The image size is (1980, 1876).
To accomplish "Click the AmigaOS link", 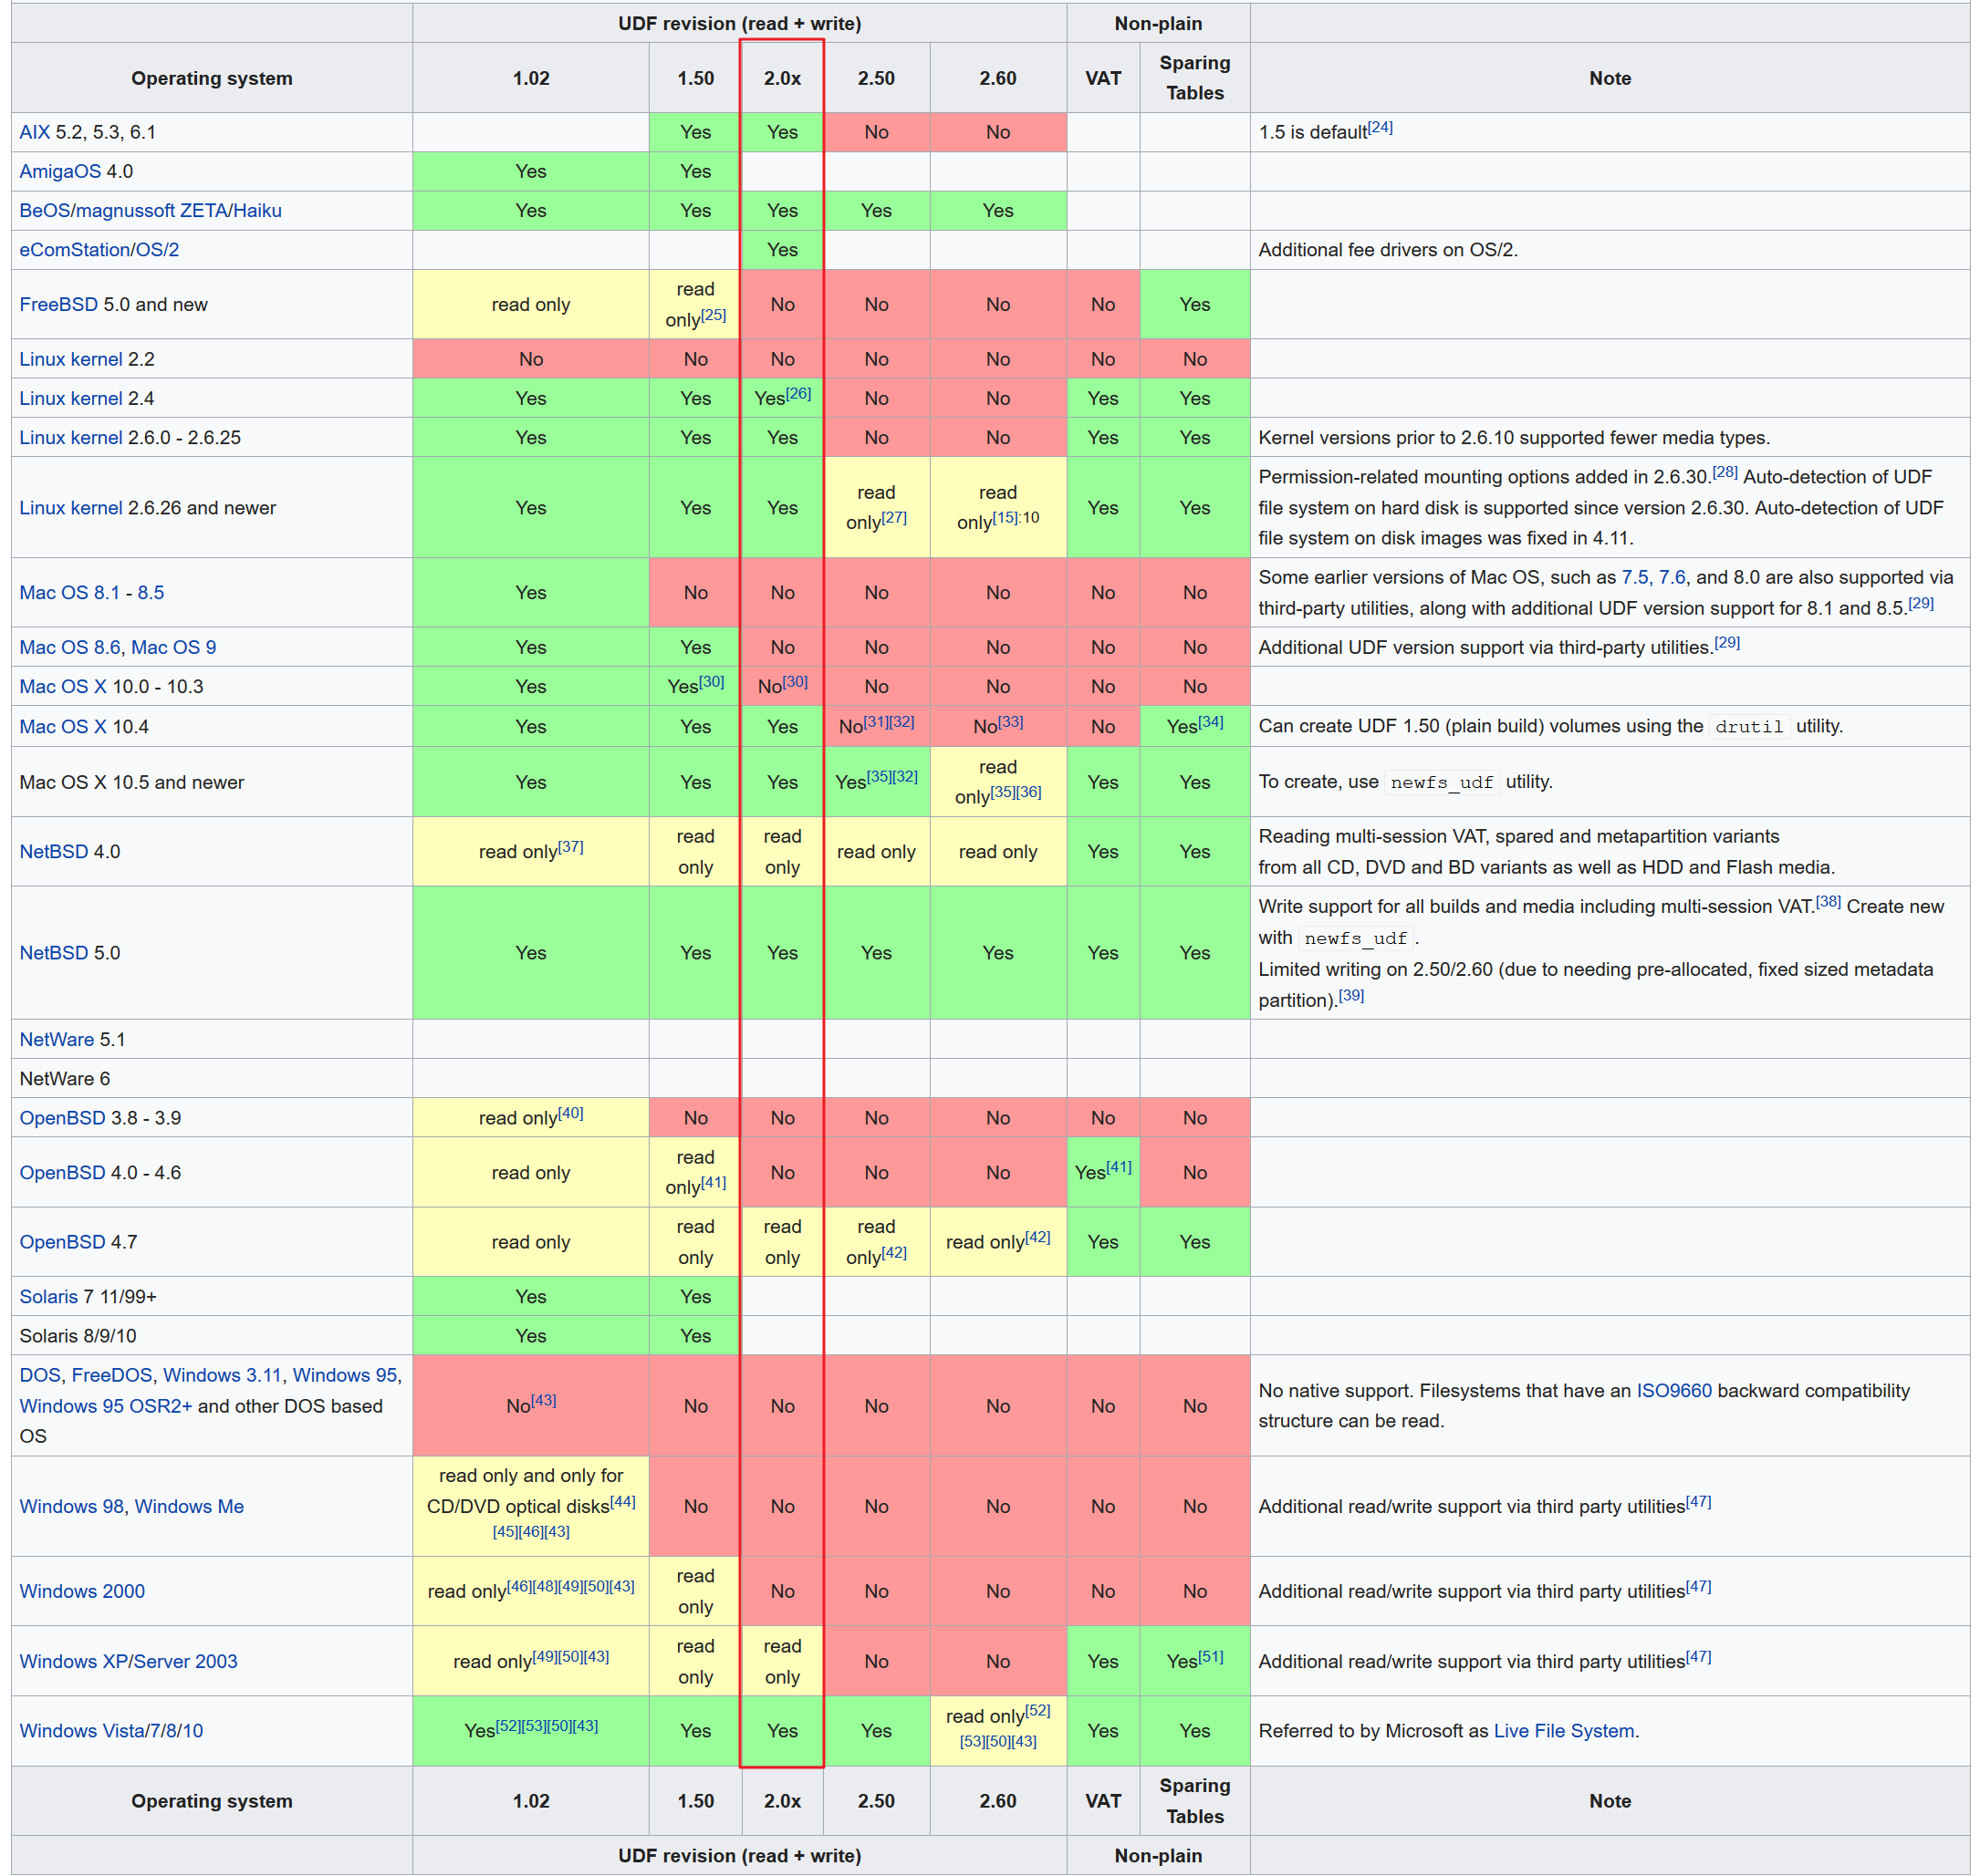I will click(60, 171).
